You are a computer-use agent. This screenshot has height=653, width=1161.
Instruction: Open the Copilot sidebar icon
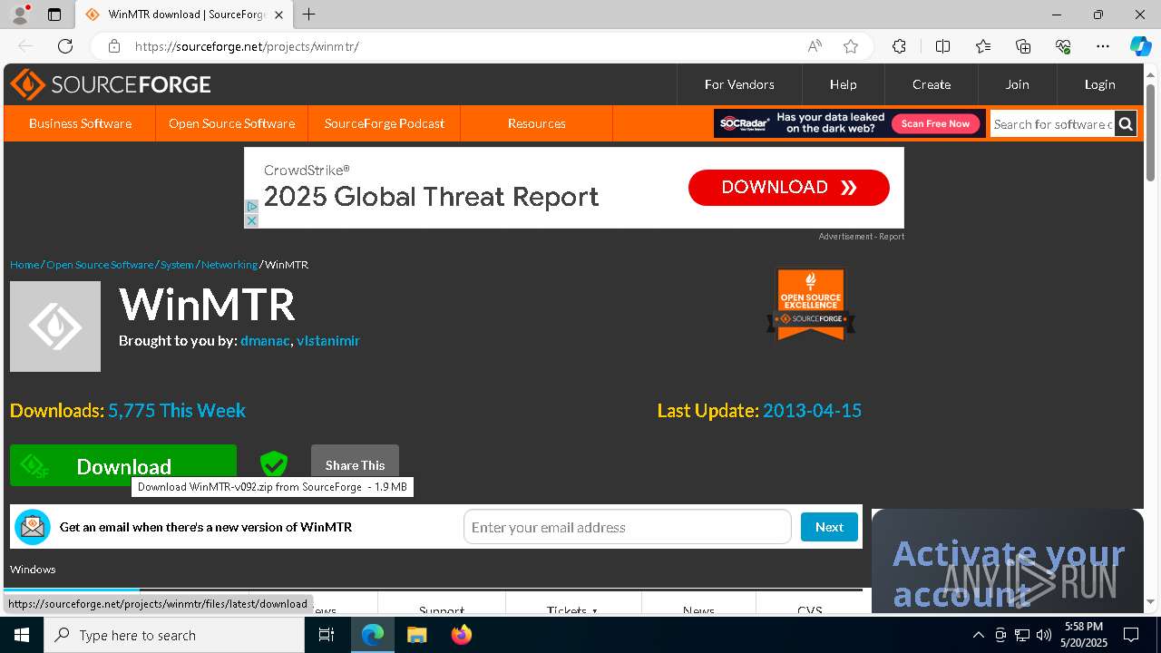coord(1140,46)
